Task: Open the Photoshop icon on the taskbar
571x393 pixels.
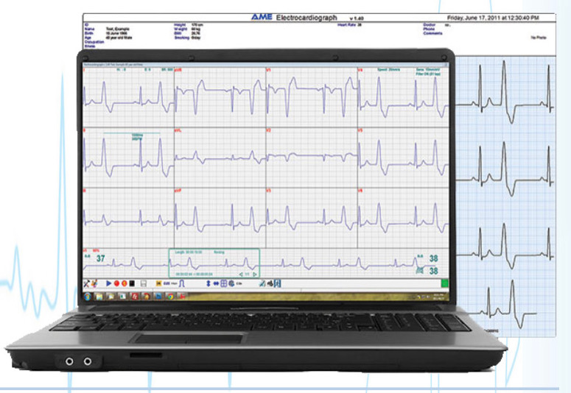Action: coord(158,296)
